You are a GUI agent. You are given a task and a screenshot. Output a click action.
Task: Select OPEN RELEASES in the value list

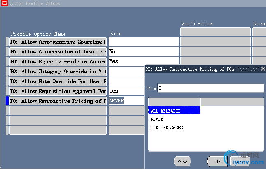[167, 127]
